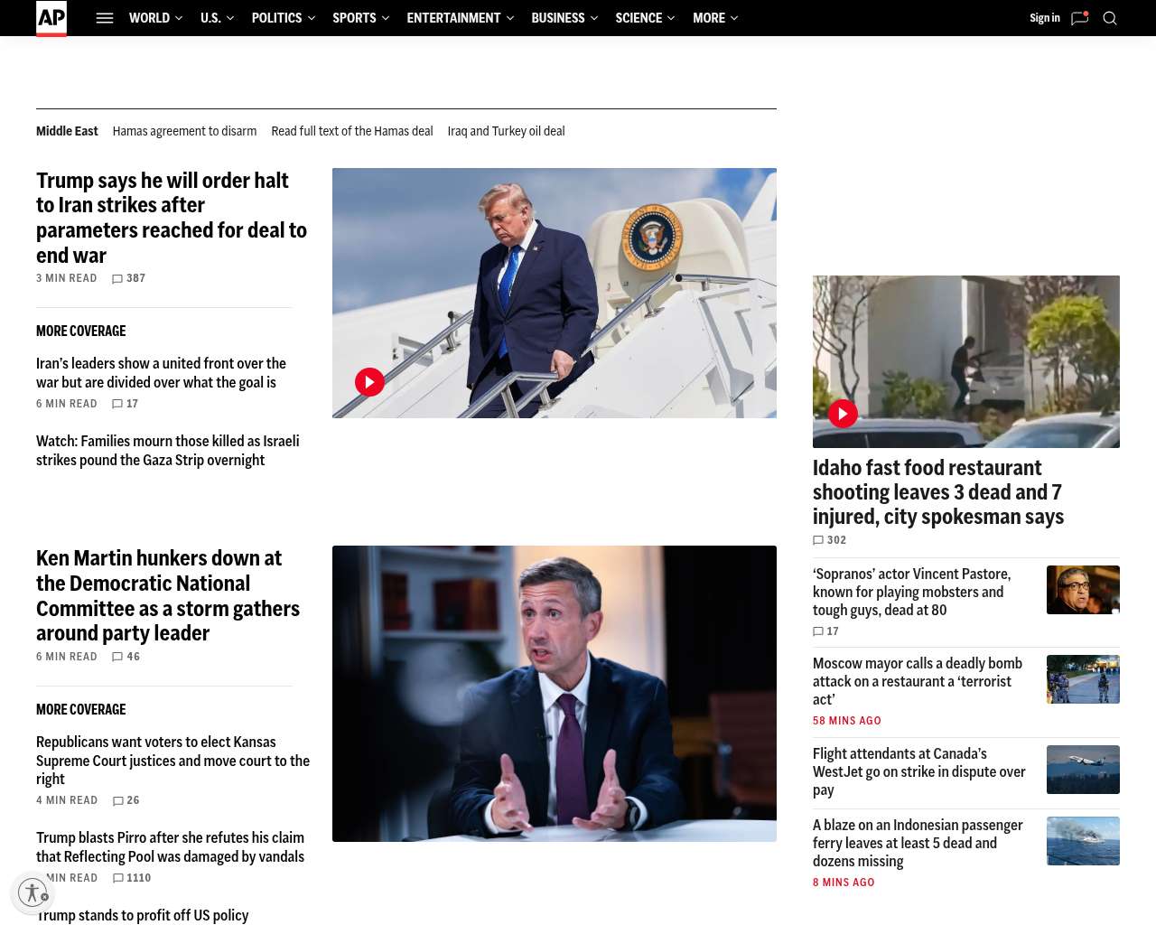Open the 302 comments on Idaho shooting story
This screenshot has height=925, width=1156.
(830, 540)
